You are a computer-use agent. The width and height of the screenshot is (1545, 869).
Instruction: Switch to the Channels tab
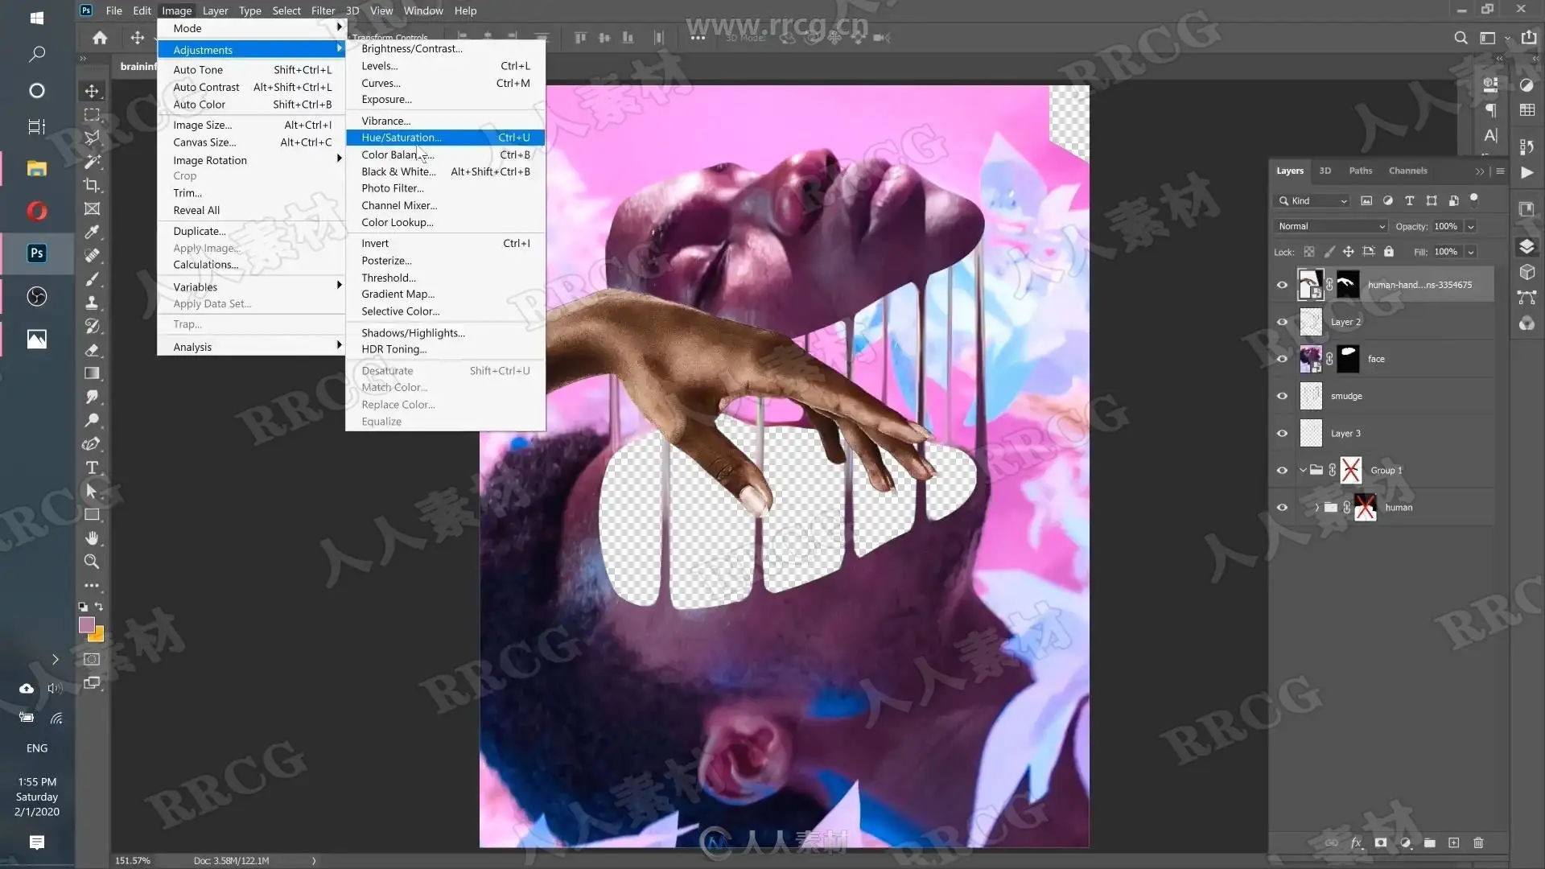(x=1407, y=171)
